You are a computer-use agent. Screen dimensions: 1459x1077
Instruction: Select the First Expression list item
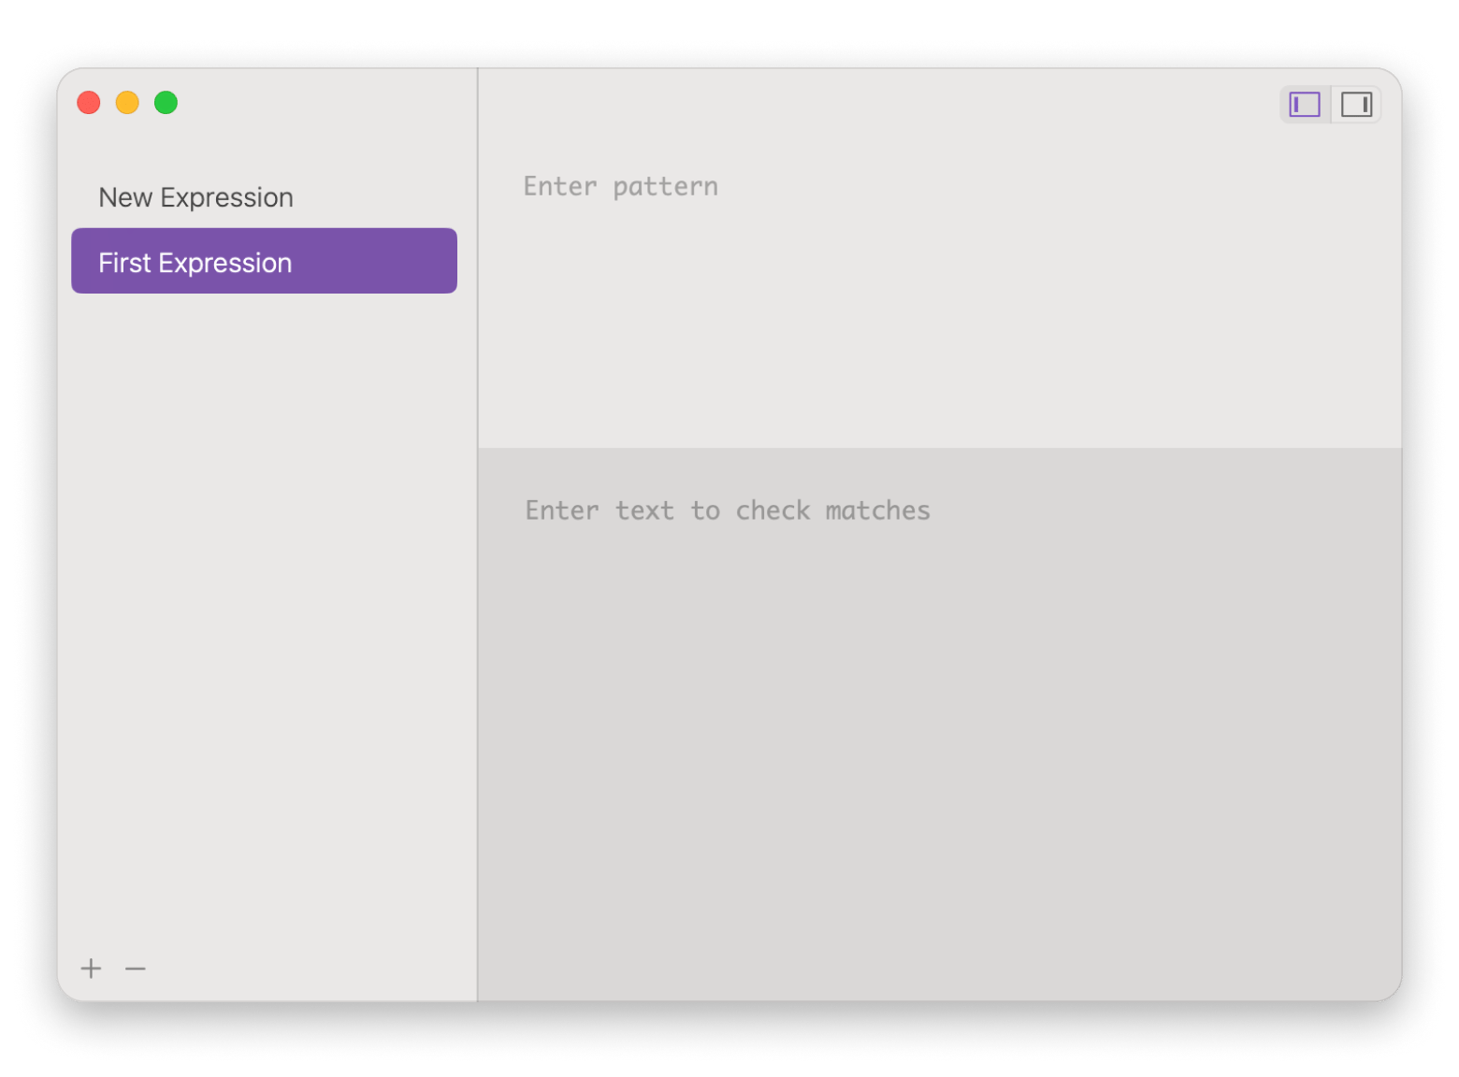(x=264, y=261)
